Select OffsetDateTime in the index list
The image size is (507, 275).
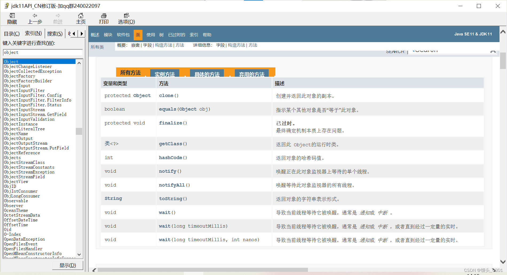point(39,220)
